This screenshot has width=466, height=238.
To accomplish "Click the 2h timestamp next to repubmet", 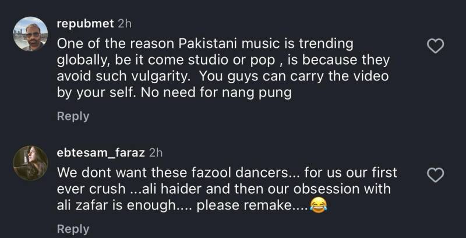I will 125,24.
